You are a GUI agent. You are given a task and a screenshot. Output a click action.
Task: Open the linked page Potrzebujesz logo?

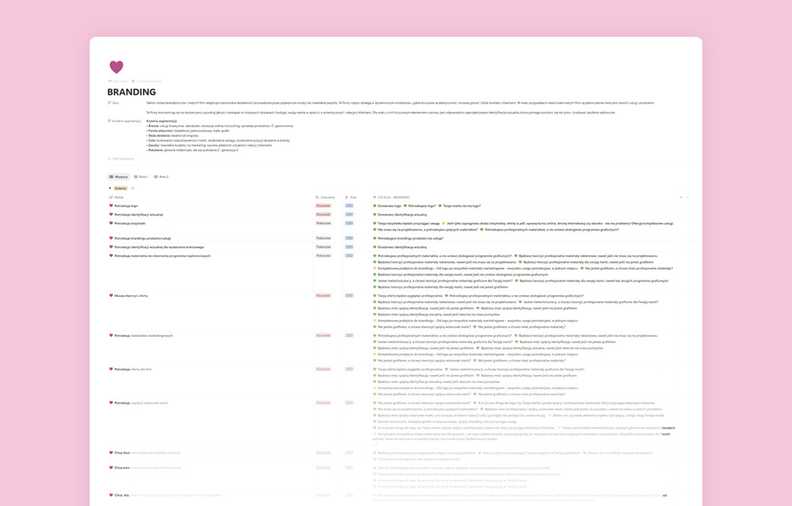422,206
